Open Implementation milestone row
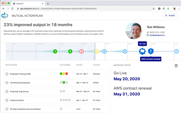The image size is (181, 113). tap(55, 100)
